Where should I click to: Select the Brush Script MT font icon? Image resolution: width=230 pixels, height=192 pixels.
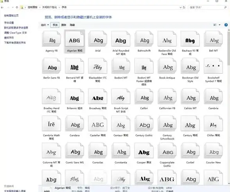[121, 96]
